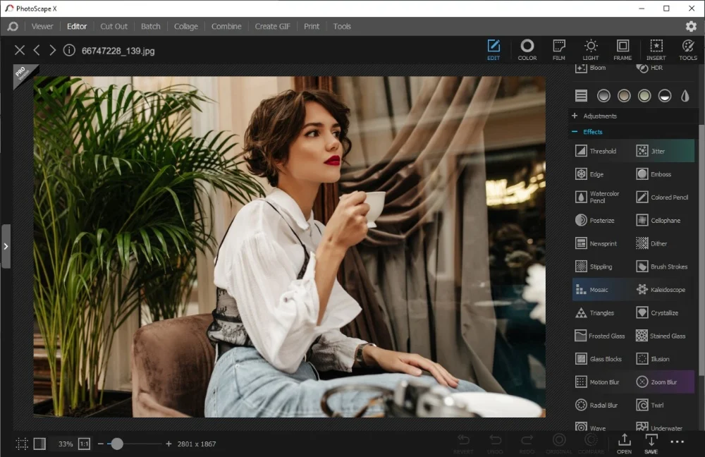
Task: Expand the left side panel arrow
Action: pos(6,246)
